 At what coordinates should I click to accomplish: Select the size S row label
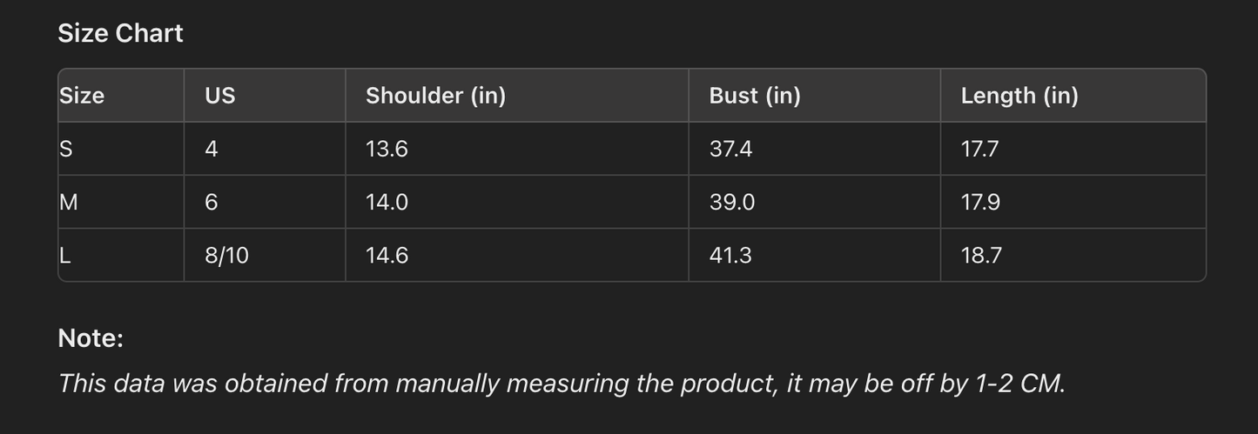66,149
